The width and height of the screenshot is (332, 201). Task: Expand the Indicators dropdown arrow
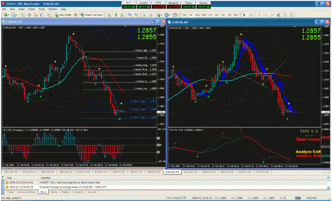pyautogui.click(x=162, y=15)
